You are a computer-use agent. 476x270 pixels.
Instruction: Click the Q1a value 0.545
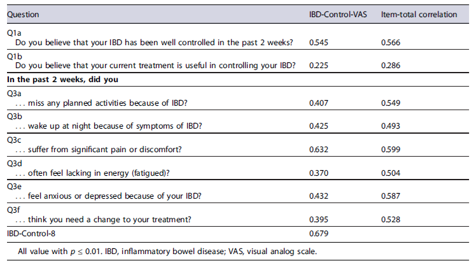pos(319,41)
